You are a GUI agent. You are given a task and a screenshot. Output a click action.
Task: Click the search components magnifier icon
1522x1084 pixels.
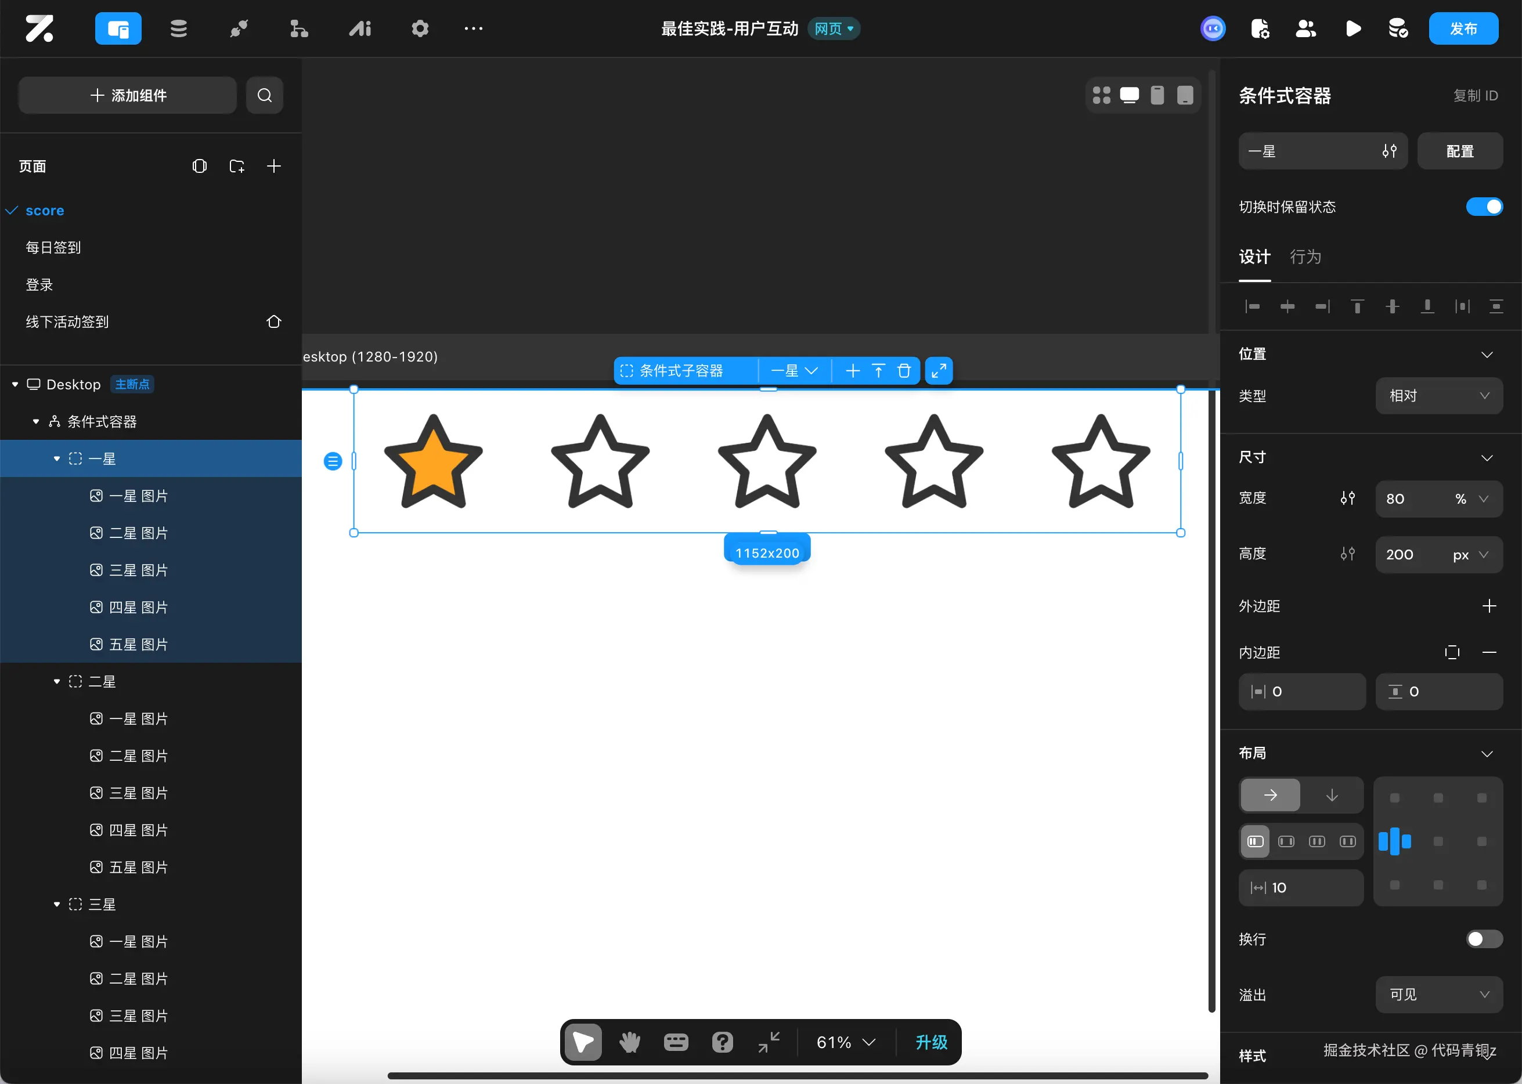(x=264, y=95)
